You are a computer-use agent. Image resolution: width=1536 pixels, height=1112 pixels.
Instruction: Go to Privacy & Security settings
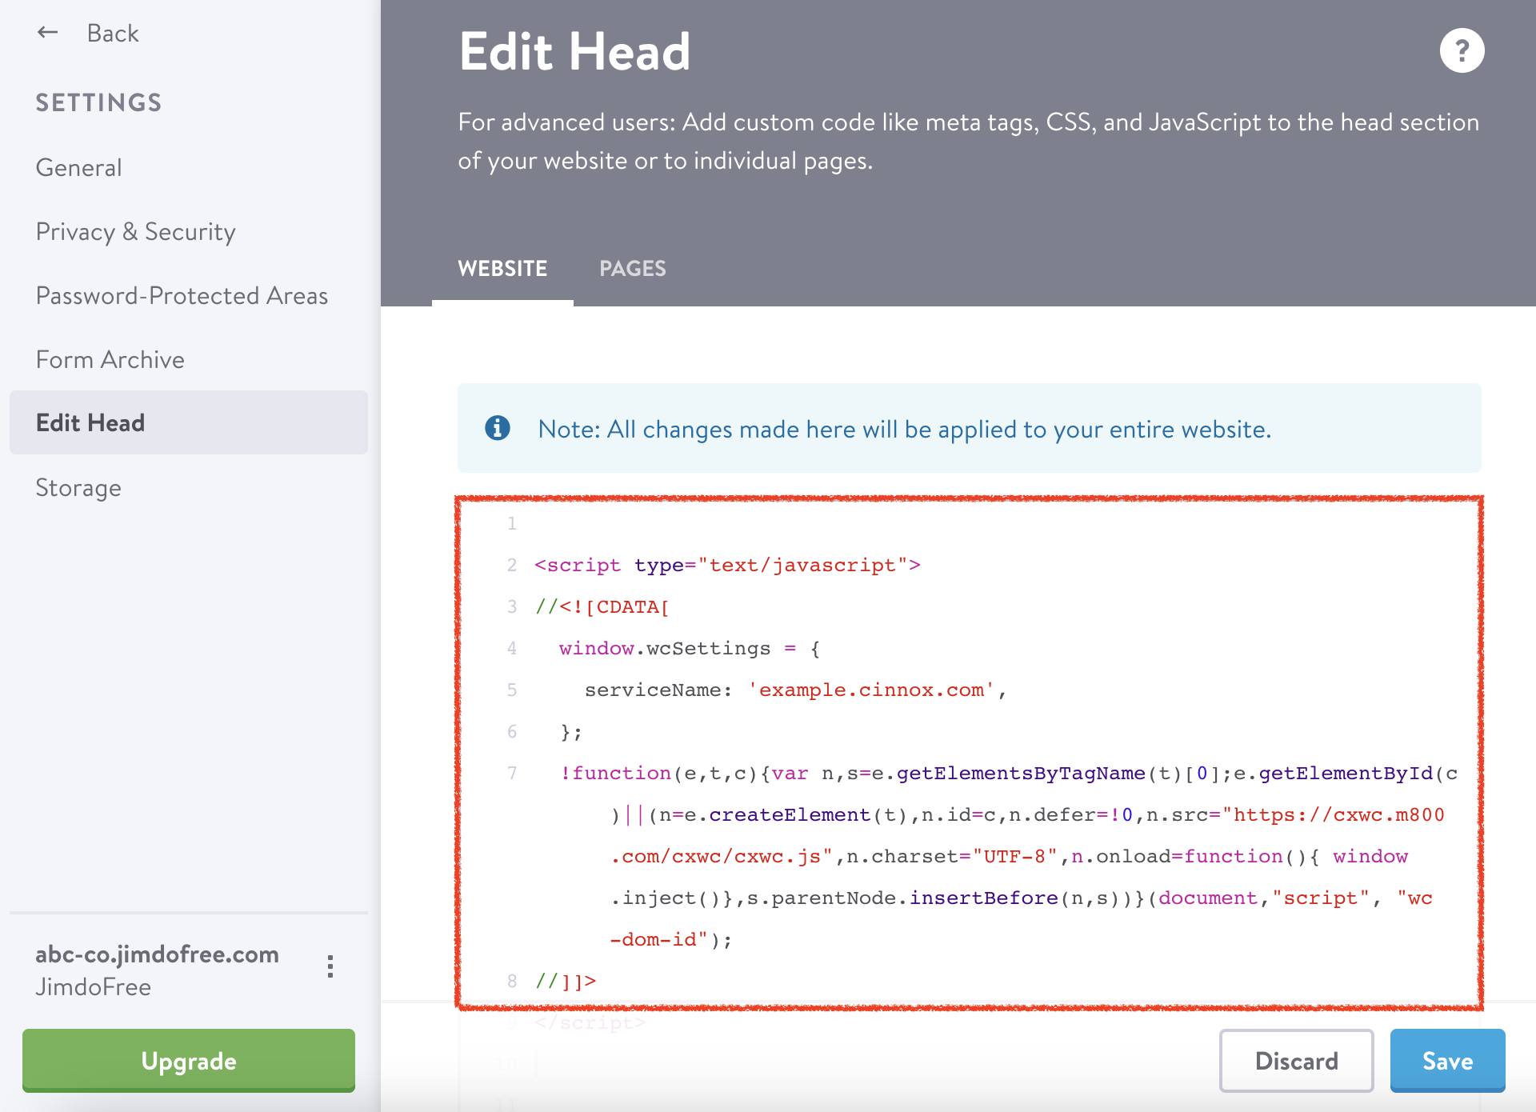(x=135, y=232)
